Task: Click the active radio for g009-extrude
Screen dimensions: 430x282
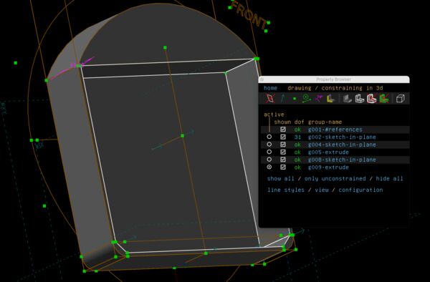Action: (x=269, y=167)
